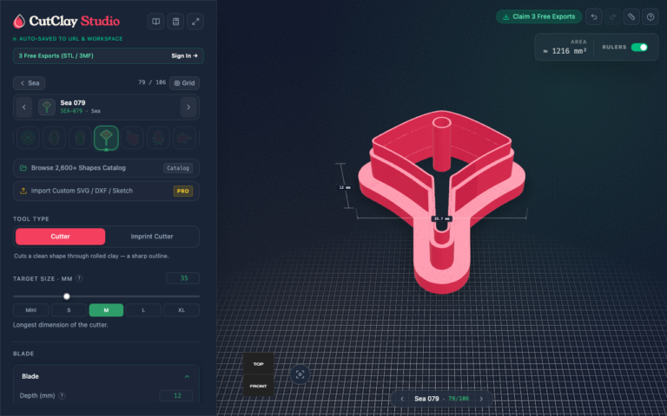Click the target size slider handle

tap(66, 296)
